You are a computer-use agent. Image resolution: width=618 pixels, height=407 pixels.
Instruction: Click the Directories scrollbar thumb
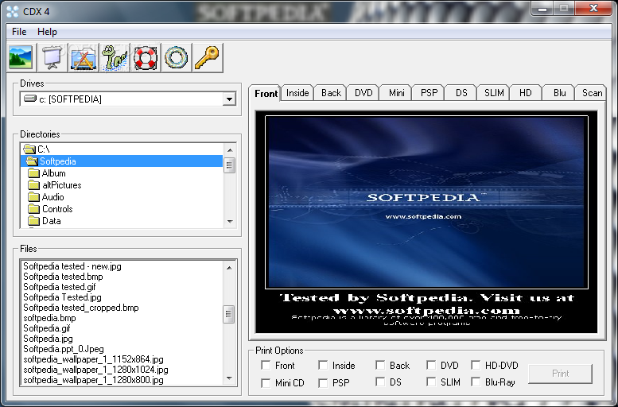click(230, 165)
